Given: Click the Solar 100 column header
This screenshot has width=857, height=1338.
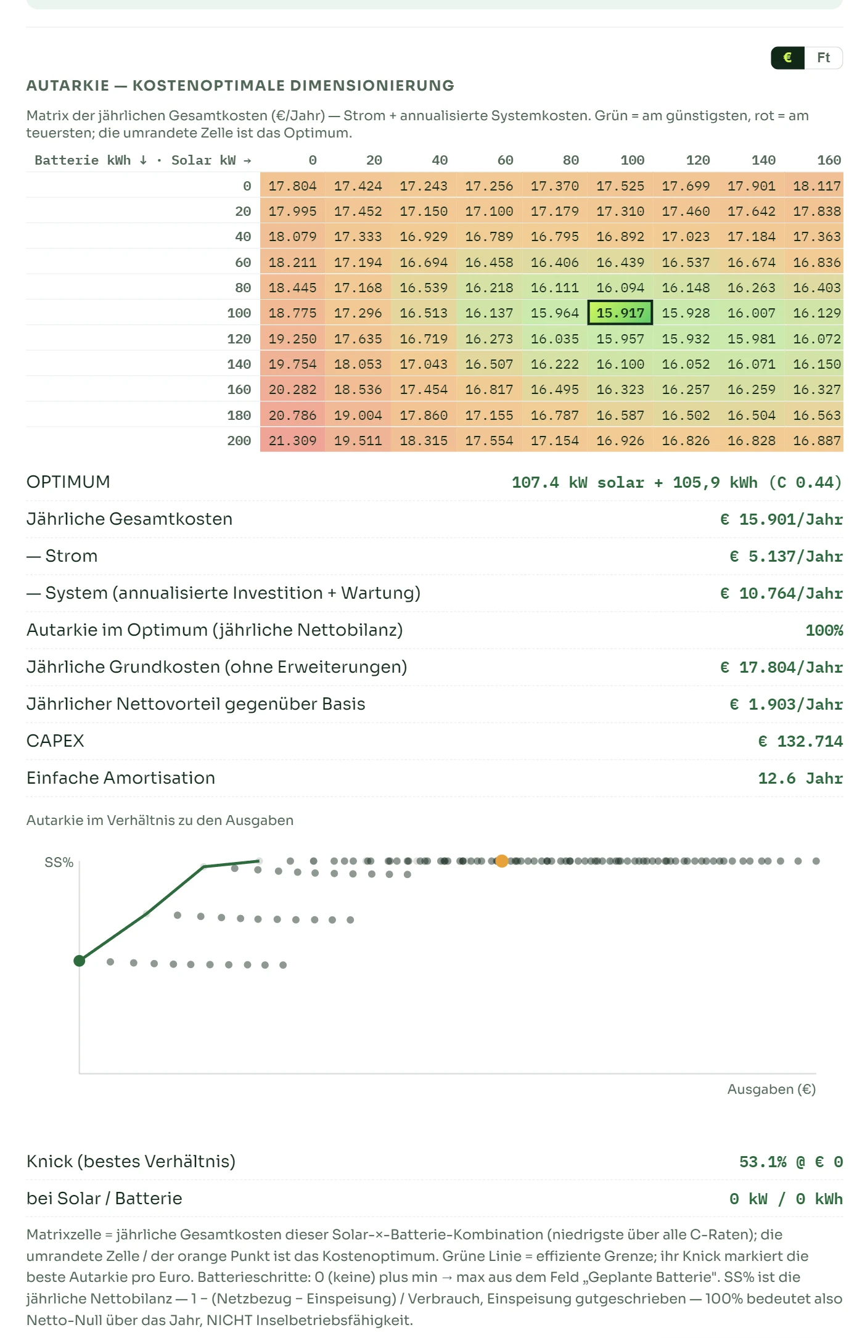Looking at the screenshot, I should (x=632, y=160).
